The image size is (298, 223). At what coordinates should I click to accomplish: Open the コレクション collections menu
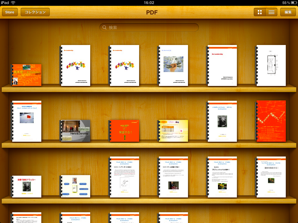tap(35, 12)
